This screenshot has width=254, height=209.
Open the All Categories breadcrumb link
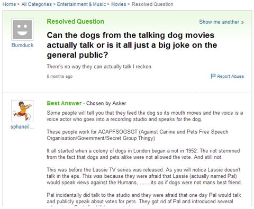point(37,4)
